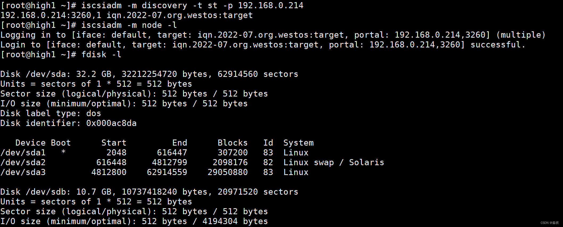Click the "Disk label type: dos" line
Viewport: 563px width, 227px height.
[51, 113]
